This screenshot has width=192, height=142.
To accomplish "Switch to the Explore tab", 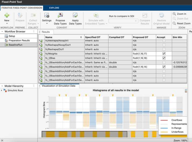I will [54, 8].
